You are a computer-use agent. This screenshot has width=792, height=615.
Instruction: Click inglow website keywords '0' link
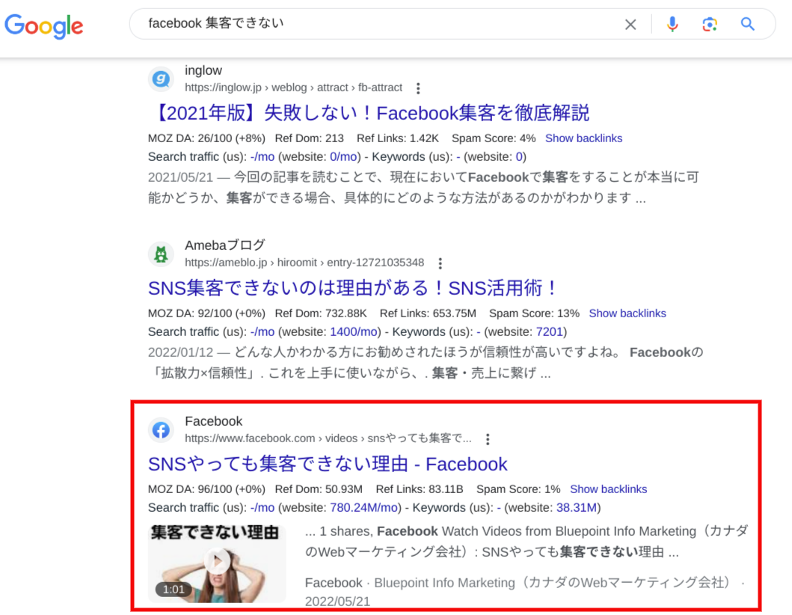[x=519, y=156]
